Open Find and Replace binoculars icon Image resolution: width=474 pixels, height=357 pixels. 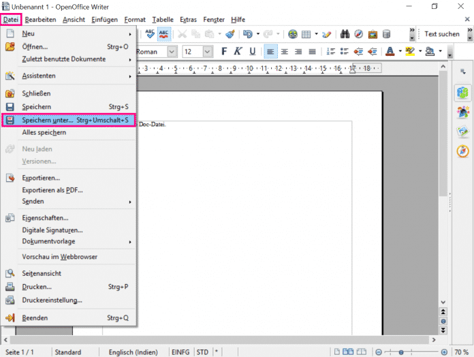click(345, 33)
